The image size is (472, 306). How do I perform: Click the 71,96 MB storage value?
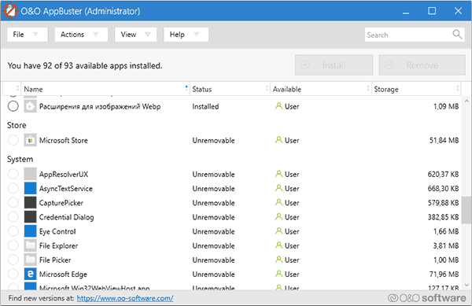(x=444, y=274)
